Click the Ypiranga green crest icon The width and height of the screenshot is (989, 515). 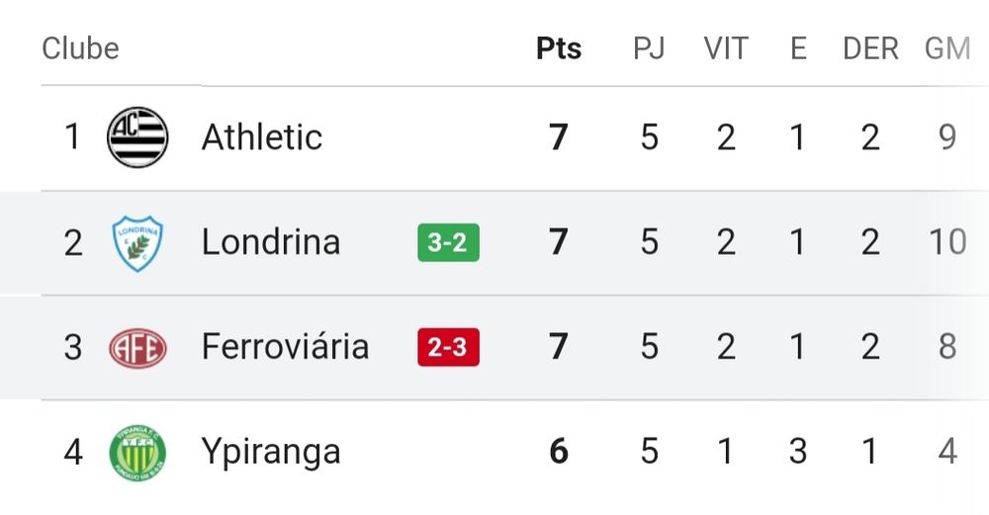(137, 453)
